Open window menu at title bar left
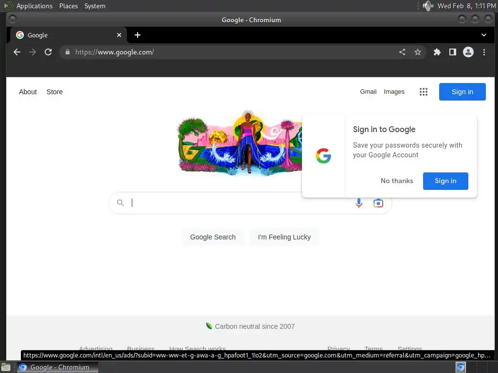 coord(13,19)
